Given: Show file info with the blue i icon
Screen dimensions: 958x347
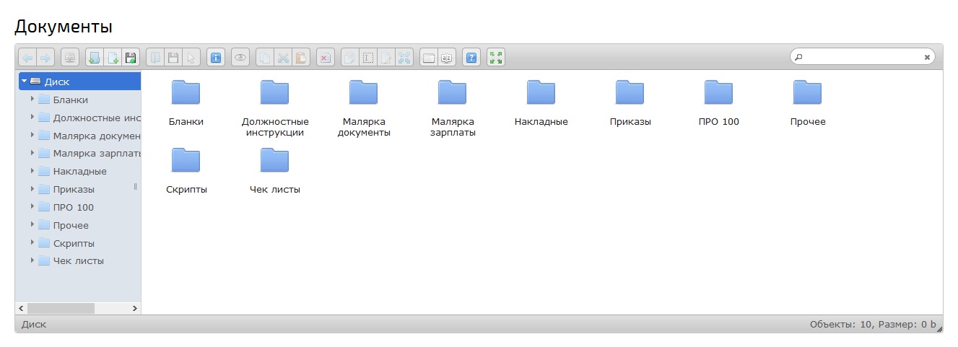Looking at the screenshot, I should point(215,57).
